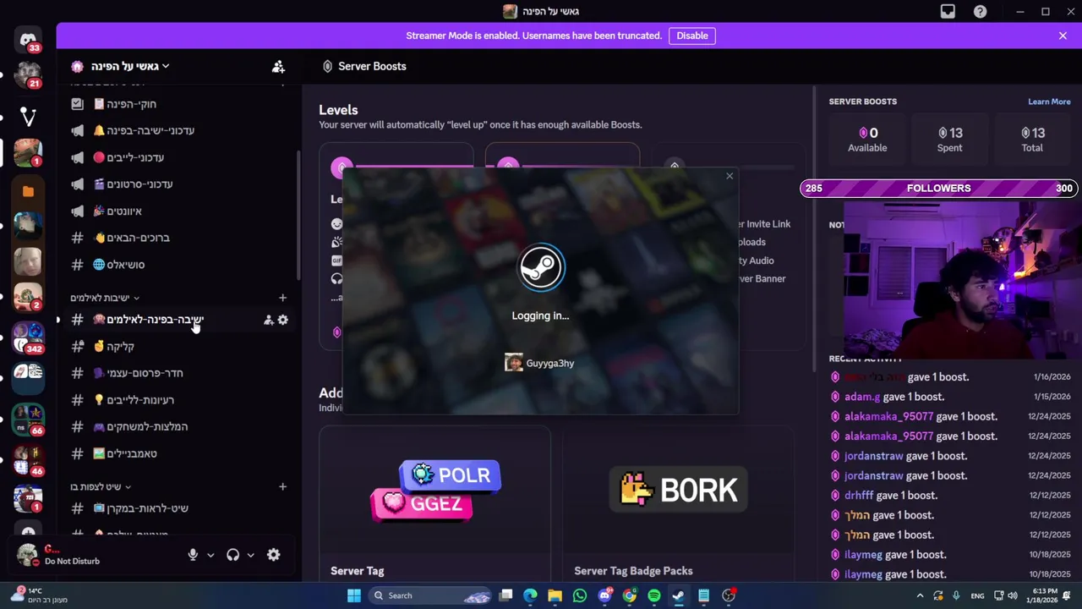Click the 13 Spent boosts counter

point(949,140)
